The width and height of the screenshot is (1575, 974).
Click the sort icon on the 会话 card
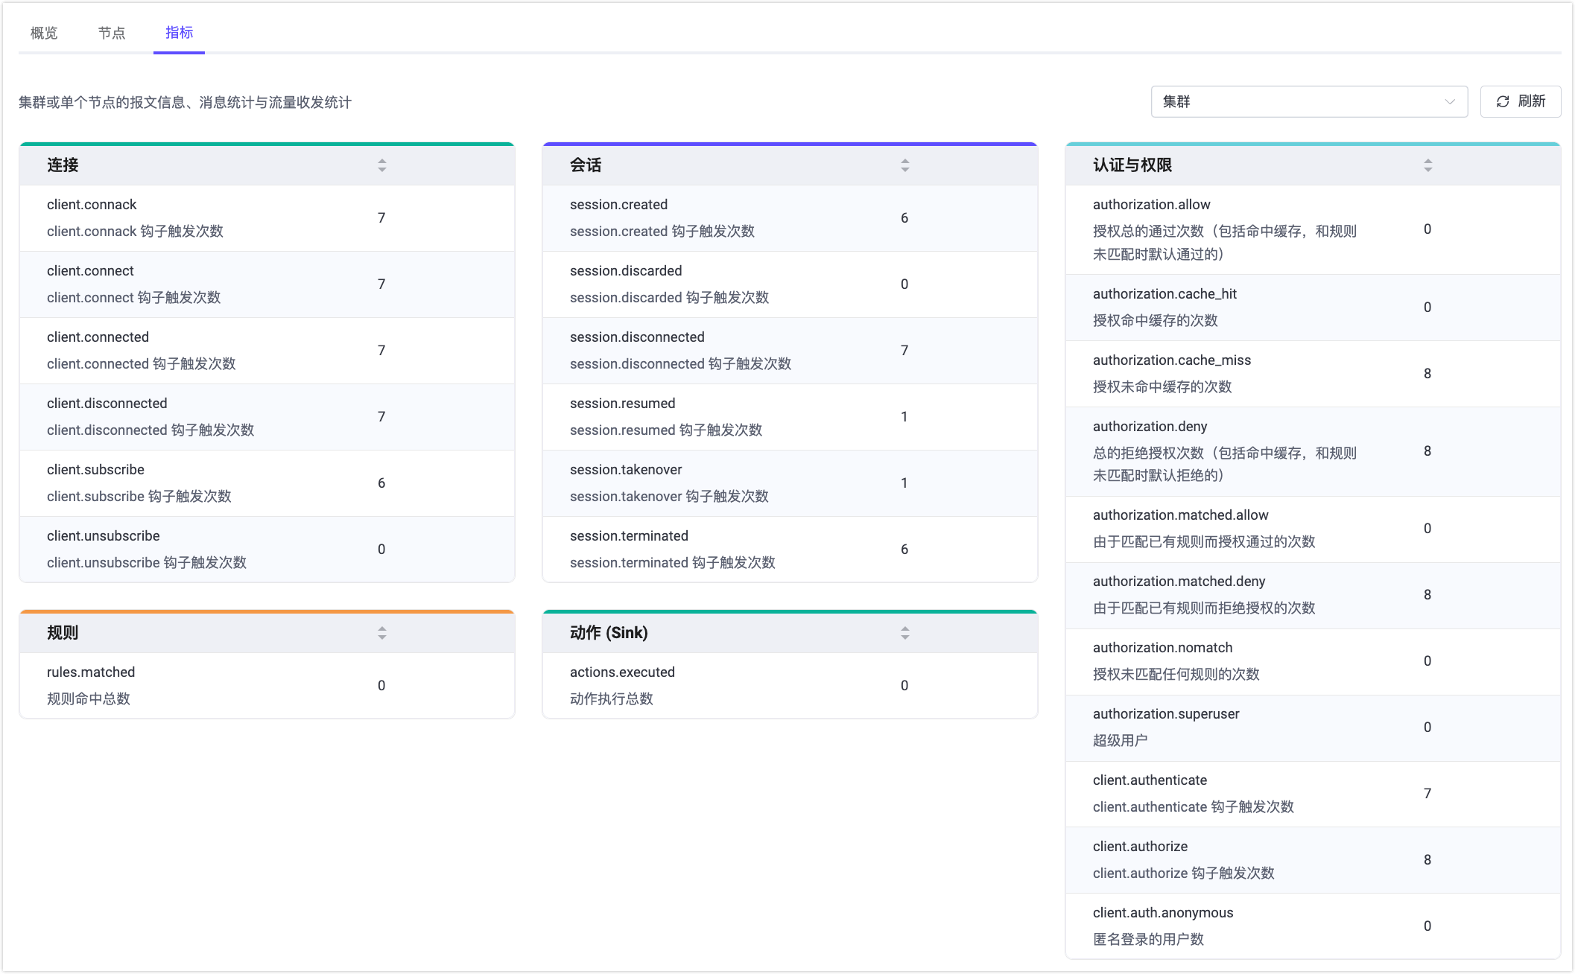coord(904,165)
